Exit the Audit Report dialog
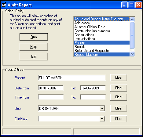Image resolution: width=143 pixels, height=137 pixels. (34, 56)
